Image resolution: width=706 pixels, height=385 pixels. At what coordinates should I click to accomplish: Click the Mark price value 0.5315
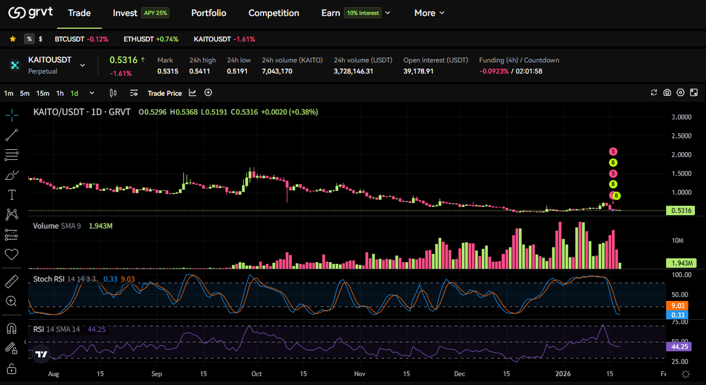click(x=168, y=71)
